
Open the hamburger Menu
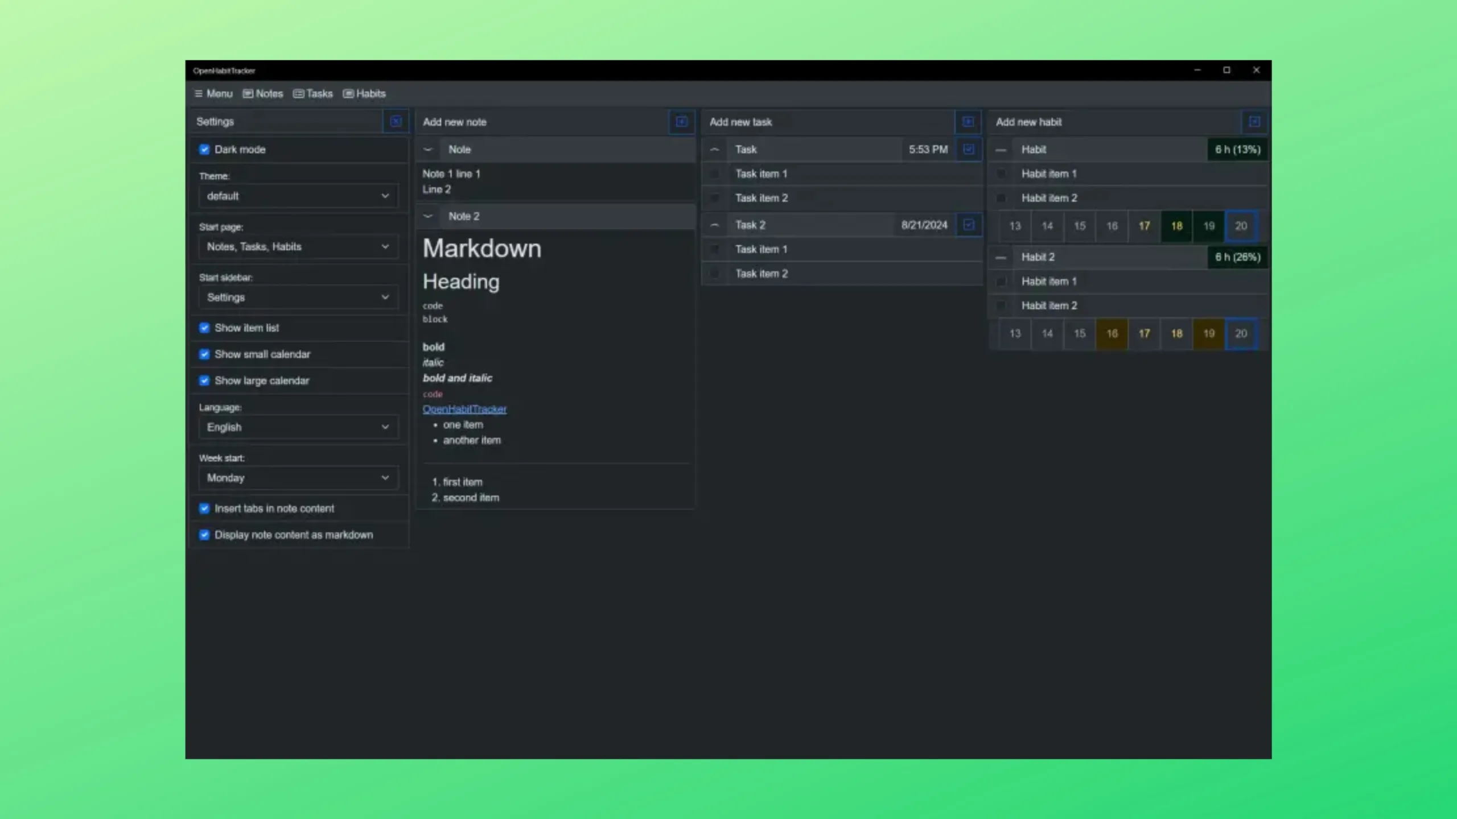click(213, 94)
